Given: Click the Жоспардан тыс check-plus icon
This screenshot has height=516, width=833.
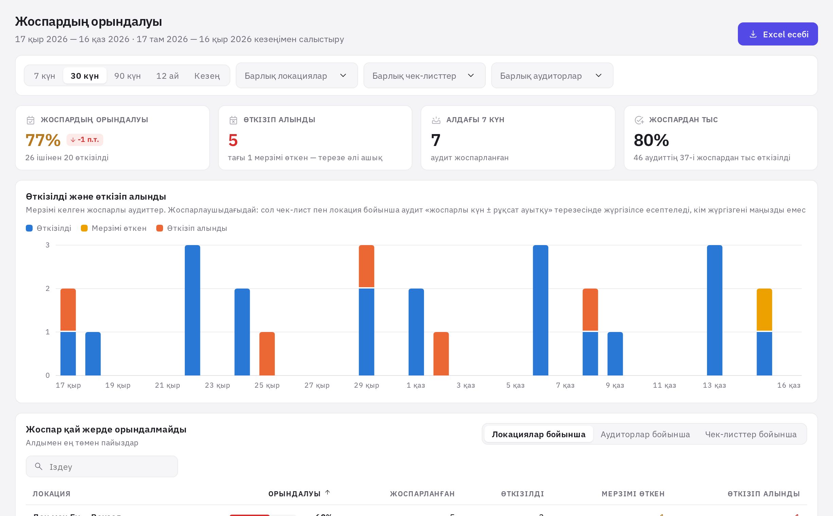Looking at the screenshot, I should click(639, 120).
